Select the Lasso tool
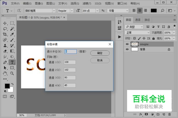This screenshot has height=118, width=178. point(5,29)
